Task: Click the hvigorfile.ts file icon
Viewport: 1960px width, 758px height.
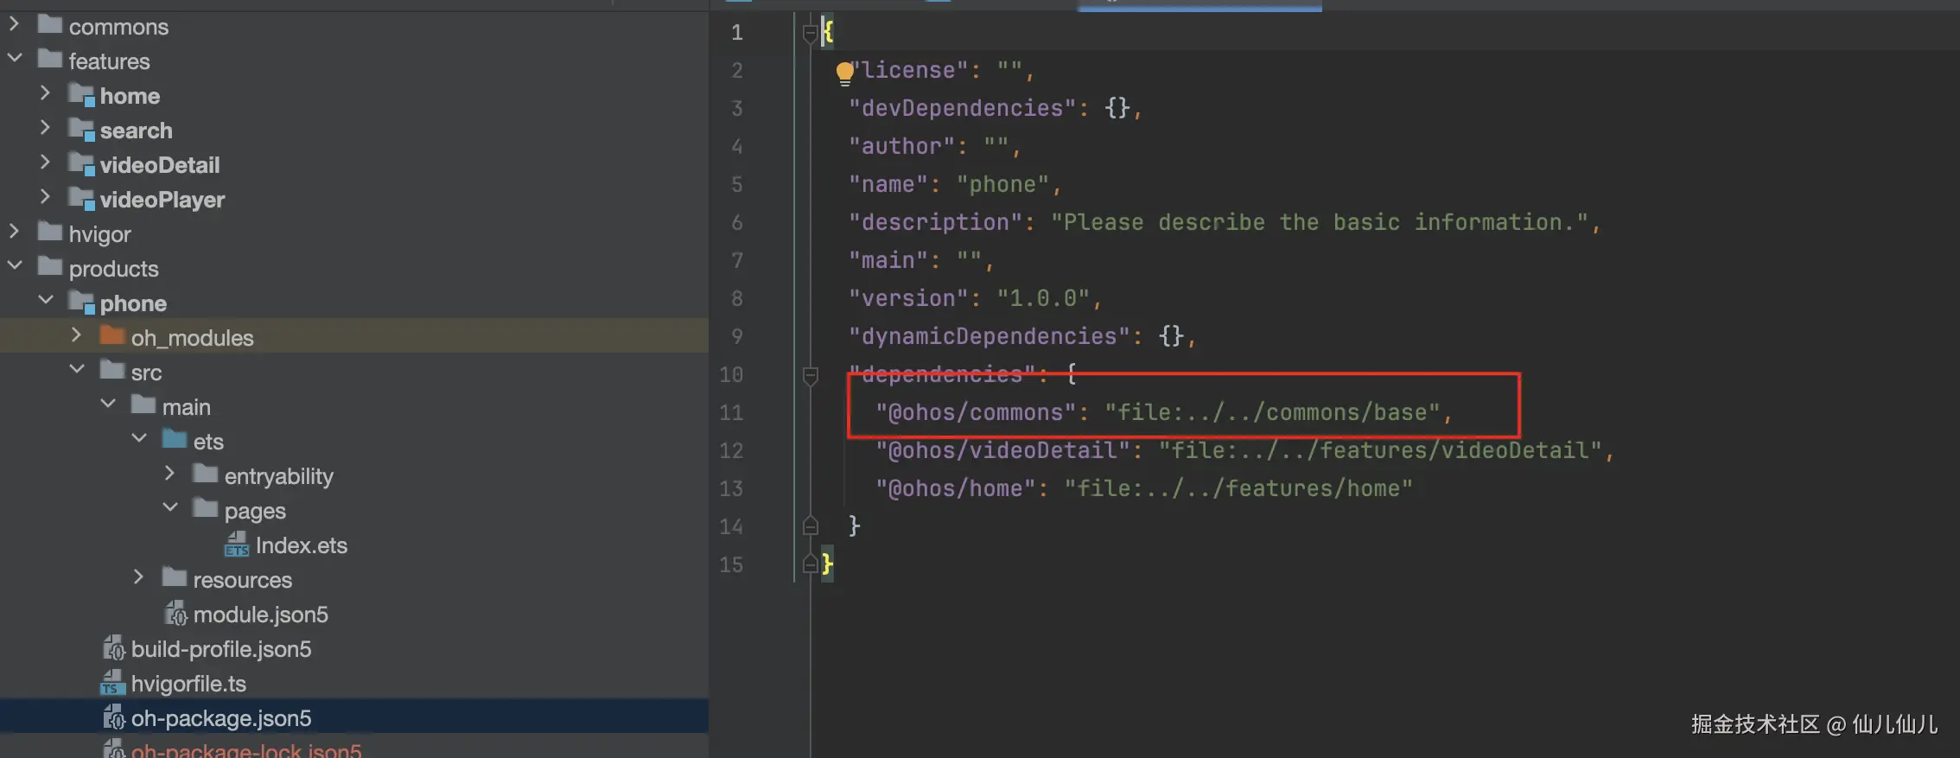Action: (113, 683)
